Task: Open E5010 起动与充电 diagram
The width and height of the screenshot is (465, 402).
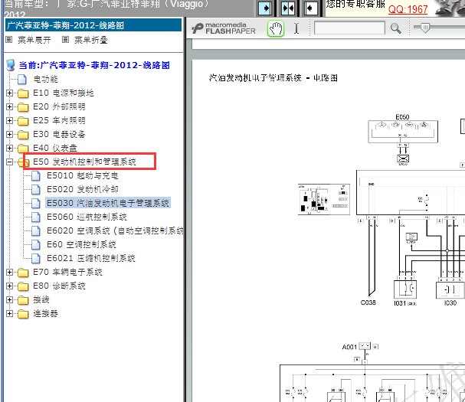Action: [x=83, y=175]
